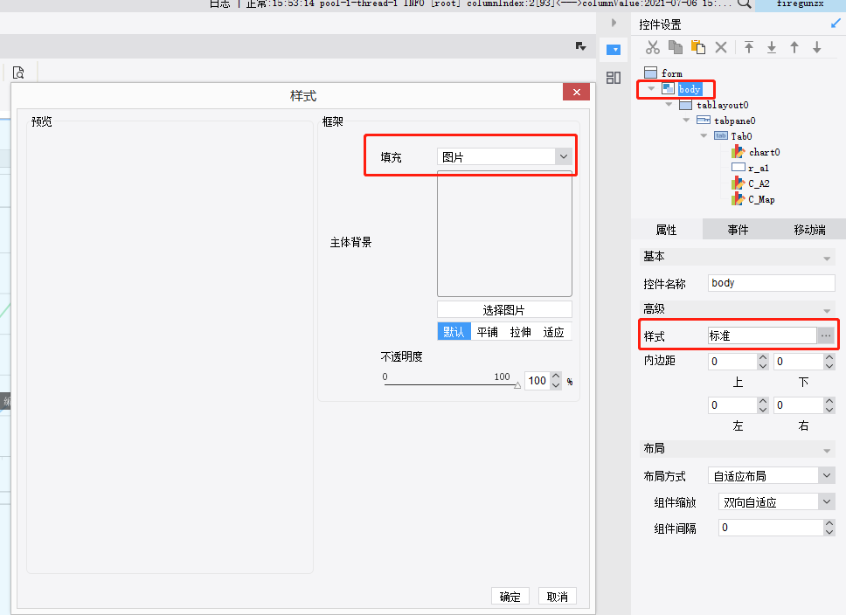
Task: Click the page preview icon in toolbar
Action: pos(18,73)
